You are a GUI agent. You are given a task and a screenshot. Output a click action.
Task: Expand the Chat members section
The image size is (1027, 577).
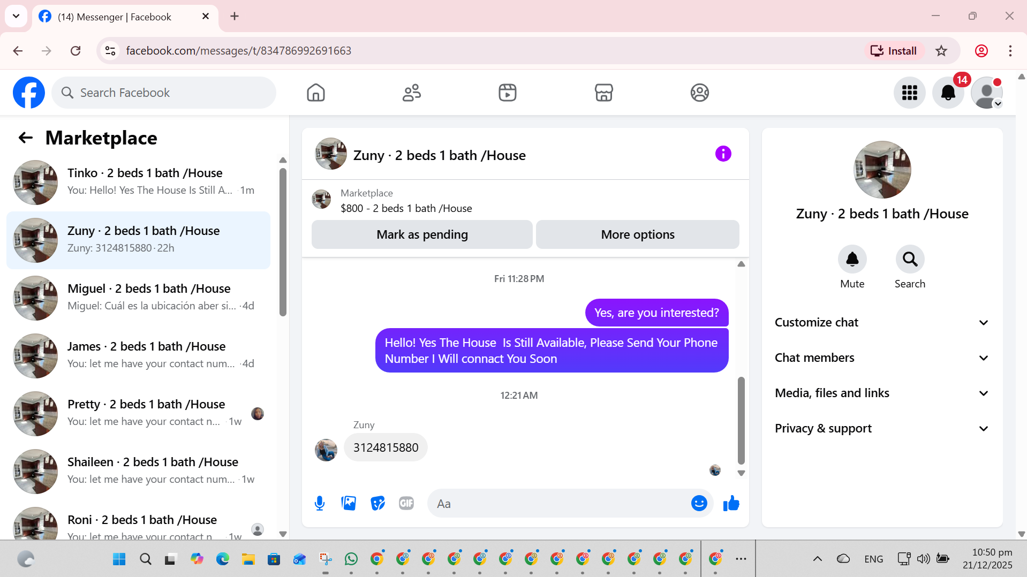pyautogui.click(x=882, y=358)
